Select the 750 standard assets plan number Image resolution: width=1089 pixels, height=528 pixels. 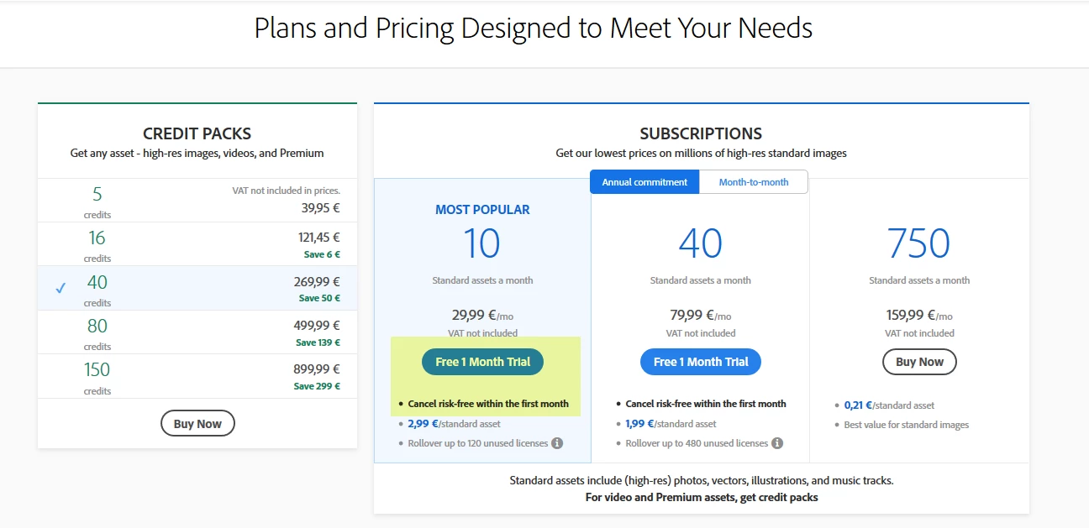tap(918, 243)
